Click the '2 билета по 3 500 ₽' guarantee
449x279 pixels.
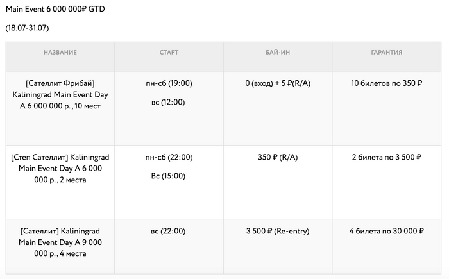point(386,157)
